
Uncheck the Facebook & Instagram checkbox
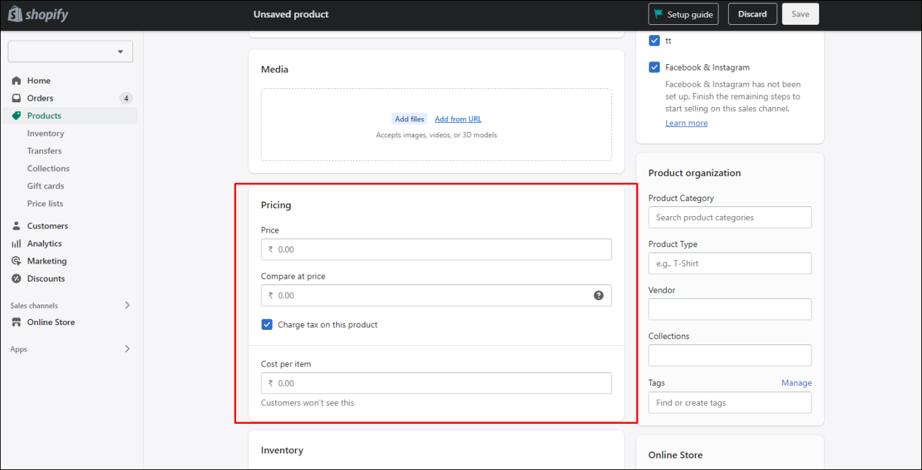pyautogui.click(x=654, y=68)
